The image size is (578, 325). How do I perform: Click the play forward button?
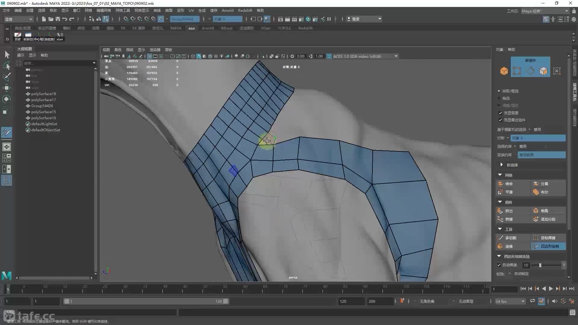(x=551, y=289)
